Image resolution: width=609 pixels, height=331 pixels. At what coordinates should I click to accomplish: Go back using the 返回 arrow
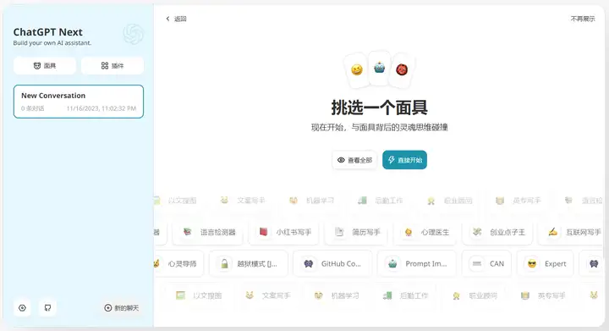tap(176, 19)
